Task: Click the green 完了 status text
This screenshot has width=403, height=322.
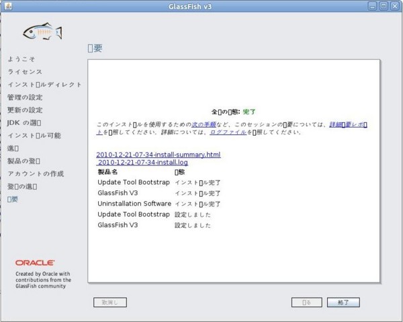Action: [x=249, y=112]
